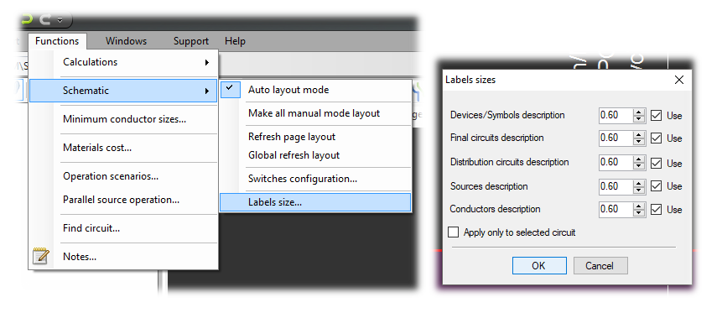The height and width of the screenshot is (313, 722).
Task: Open Switches configuration entry
Action: click(x=315, y=179)
